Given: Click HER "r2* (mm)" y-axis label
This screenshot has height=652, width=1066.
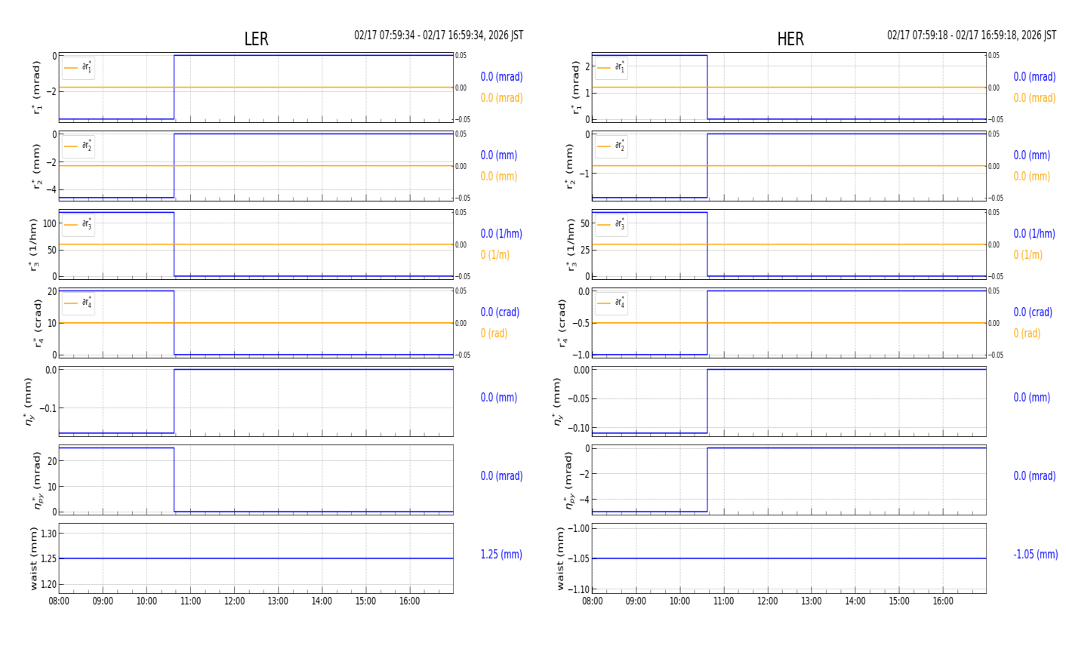Looking at the screenshot, I should tap(568, 166).
